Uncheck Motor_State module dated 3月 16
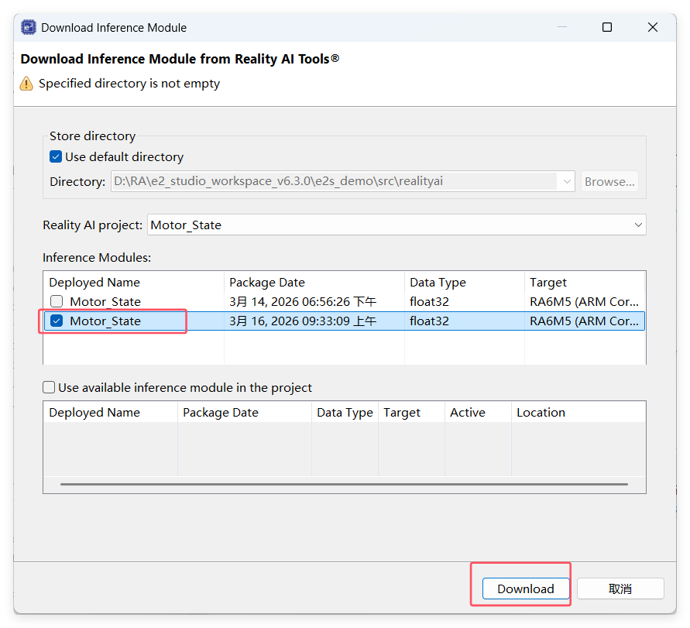The width and height of the screenshot is (690, 628). [57, 321]
